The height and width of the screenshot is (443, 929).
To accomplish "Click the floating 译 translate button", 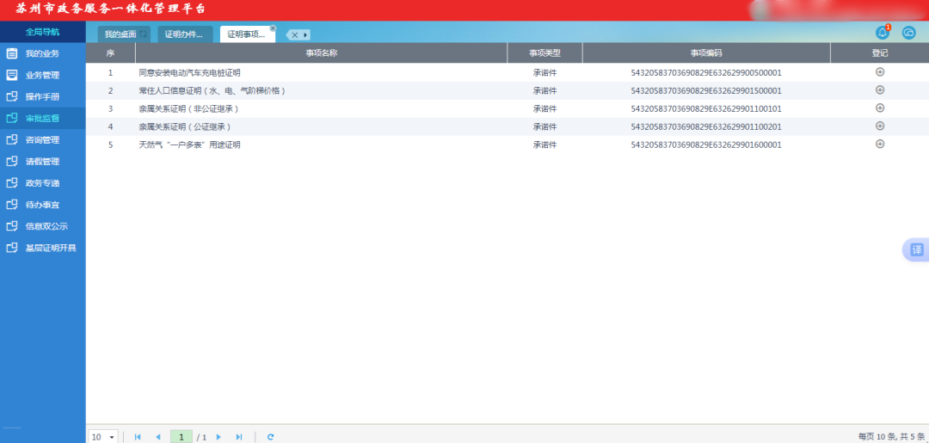I will pyautogui.click(x=916, y=249).
